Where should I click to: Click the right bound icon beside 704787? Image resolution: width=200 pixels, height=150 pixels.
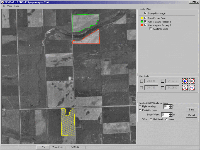tap(141, 88)
